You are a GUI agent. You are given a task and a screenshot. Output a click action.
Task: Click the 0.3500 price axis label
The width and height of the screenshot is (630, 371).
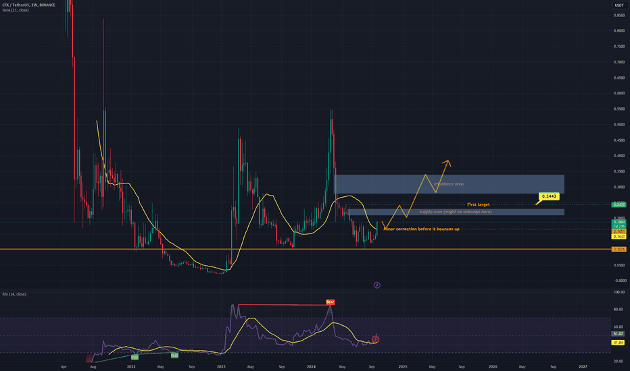pyautogui.click(x=619, y=171)
